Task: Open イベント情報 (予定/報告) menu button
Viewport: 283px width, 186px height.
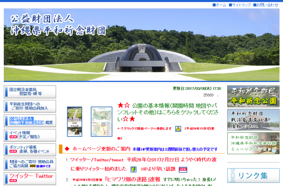Action: [x=30, y=135]
